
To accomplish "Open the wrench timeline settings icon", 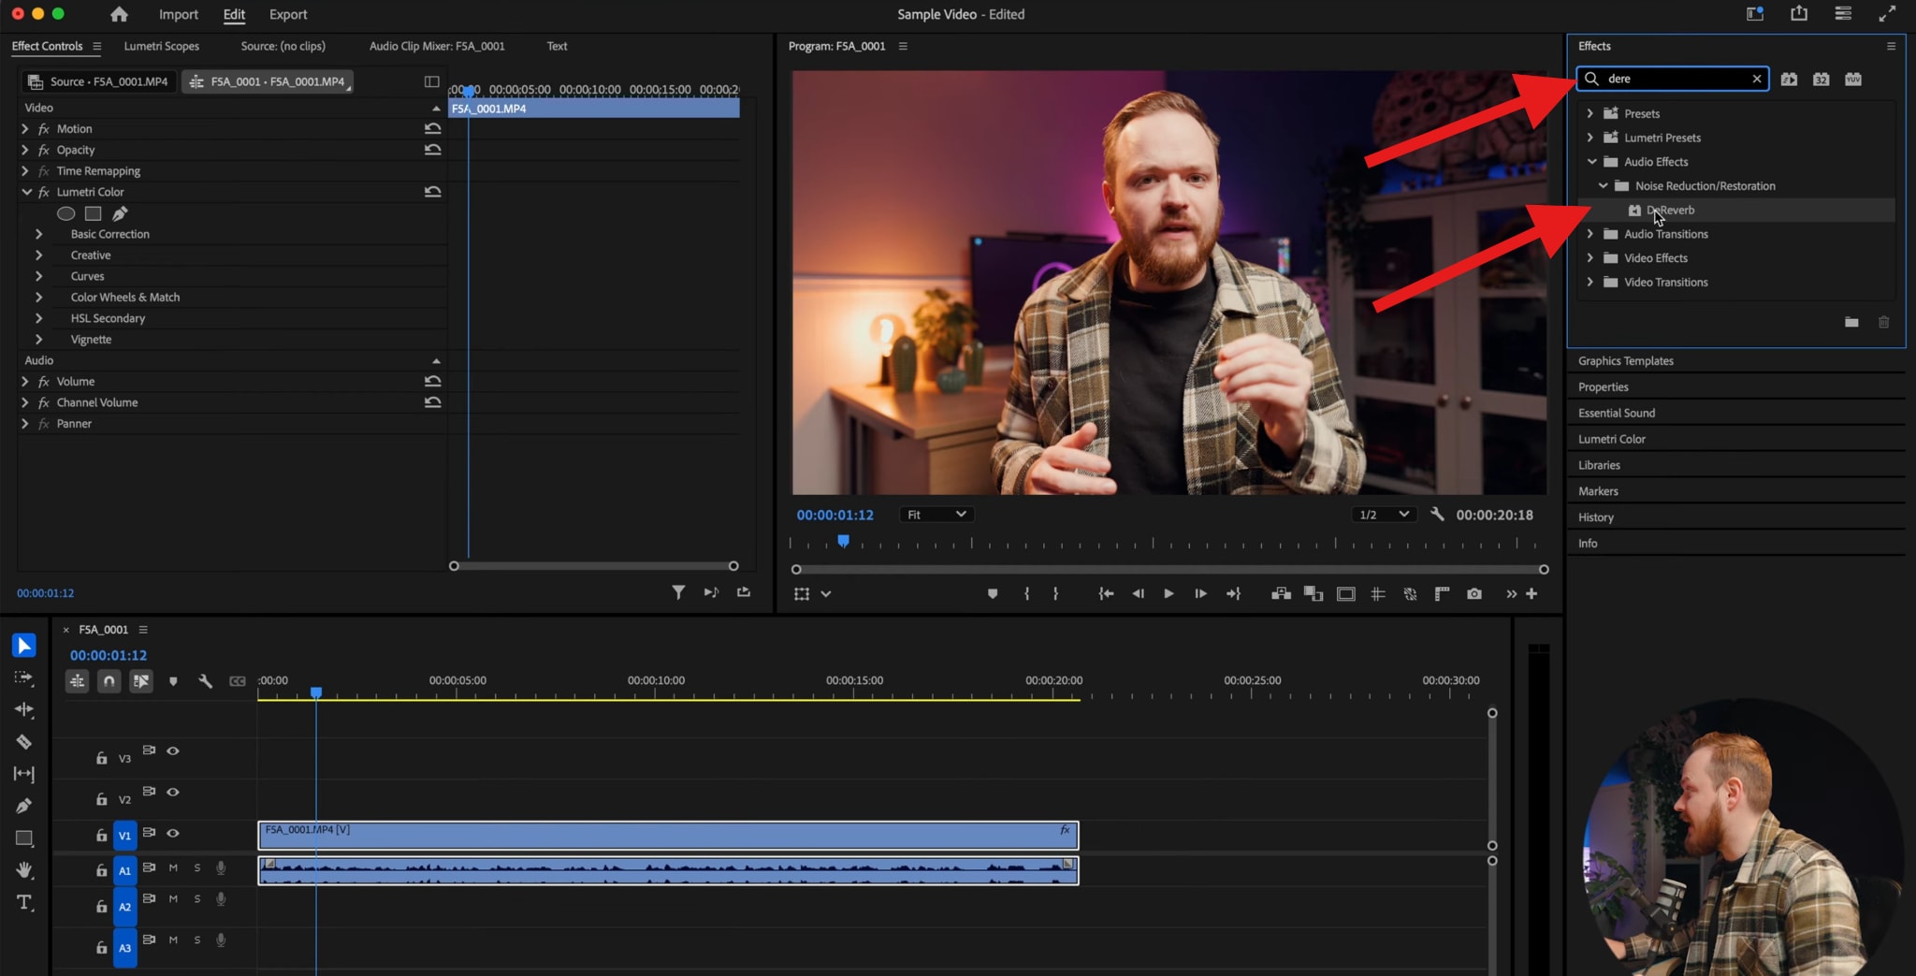I will pos(205,681).
